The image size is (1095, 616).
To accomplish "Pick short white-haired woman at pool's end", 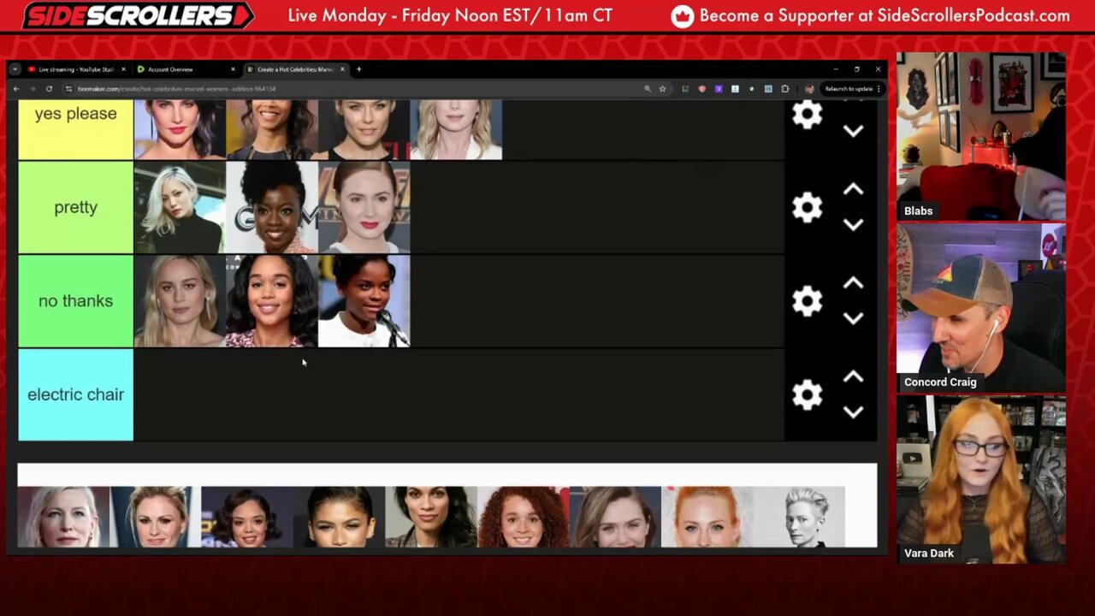I will 799,517.
